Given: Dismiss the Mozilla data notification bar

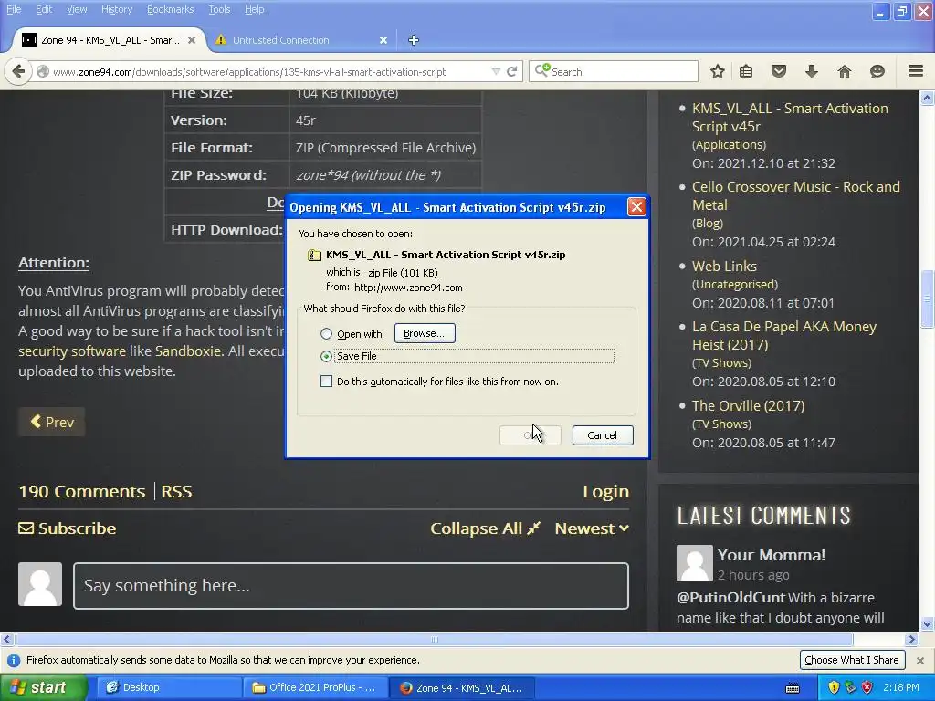Looking at the screenshot, I should 920,661.
